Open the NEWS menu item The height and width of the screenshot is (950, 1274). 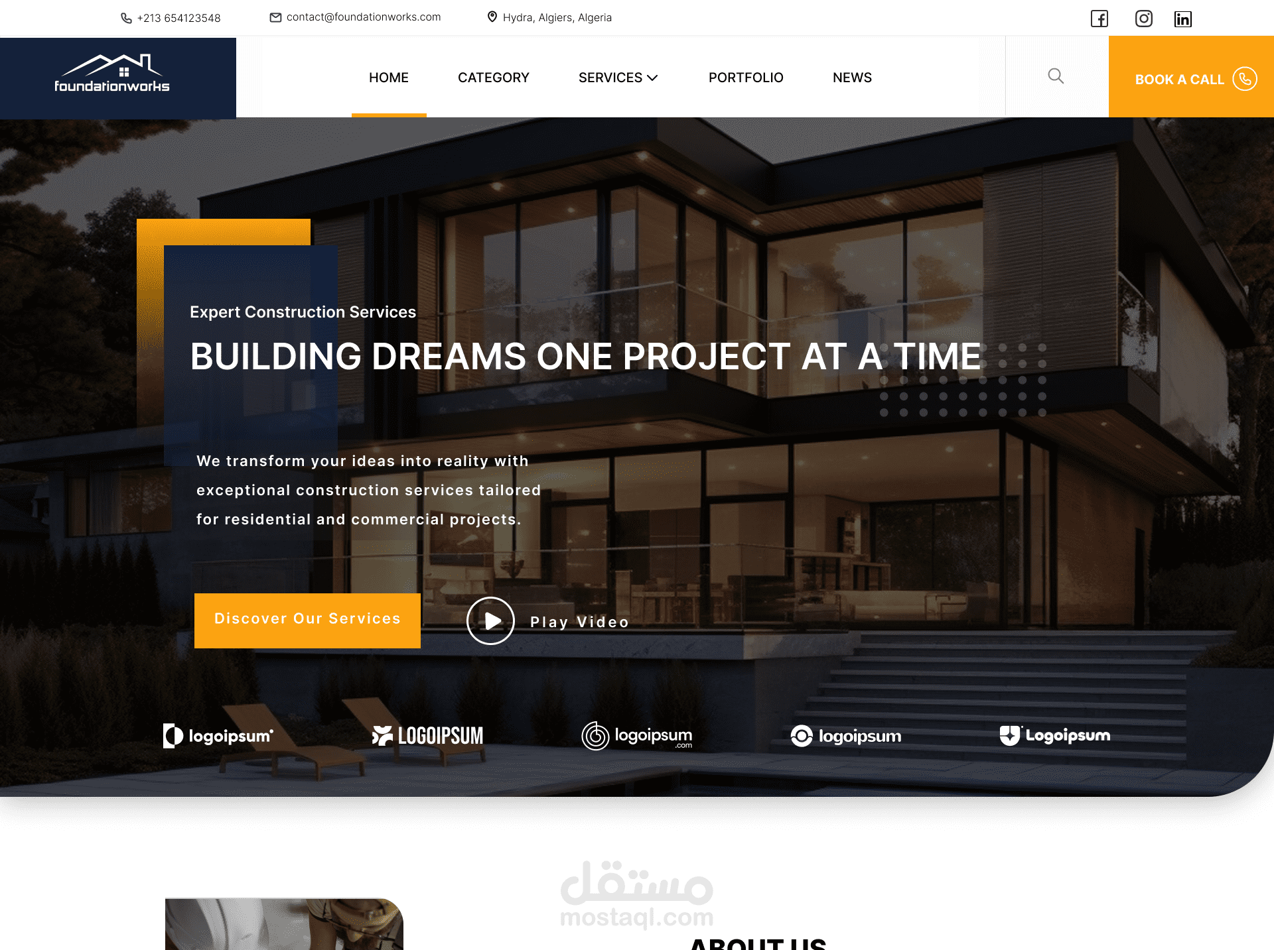pos(852,78)
